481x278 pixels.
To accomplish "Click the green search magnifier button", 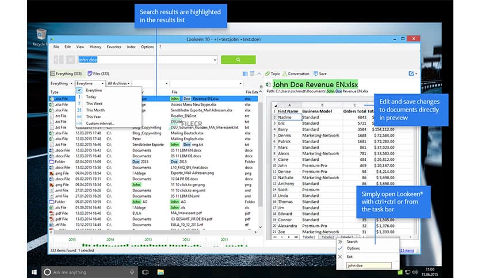I will click(x=238, y=60).
